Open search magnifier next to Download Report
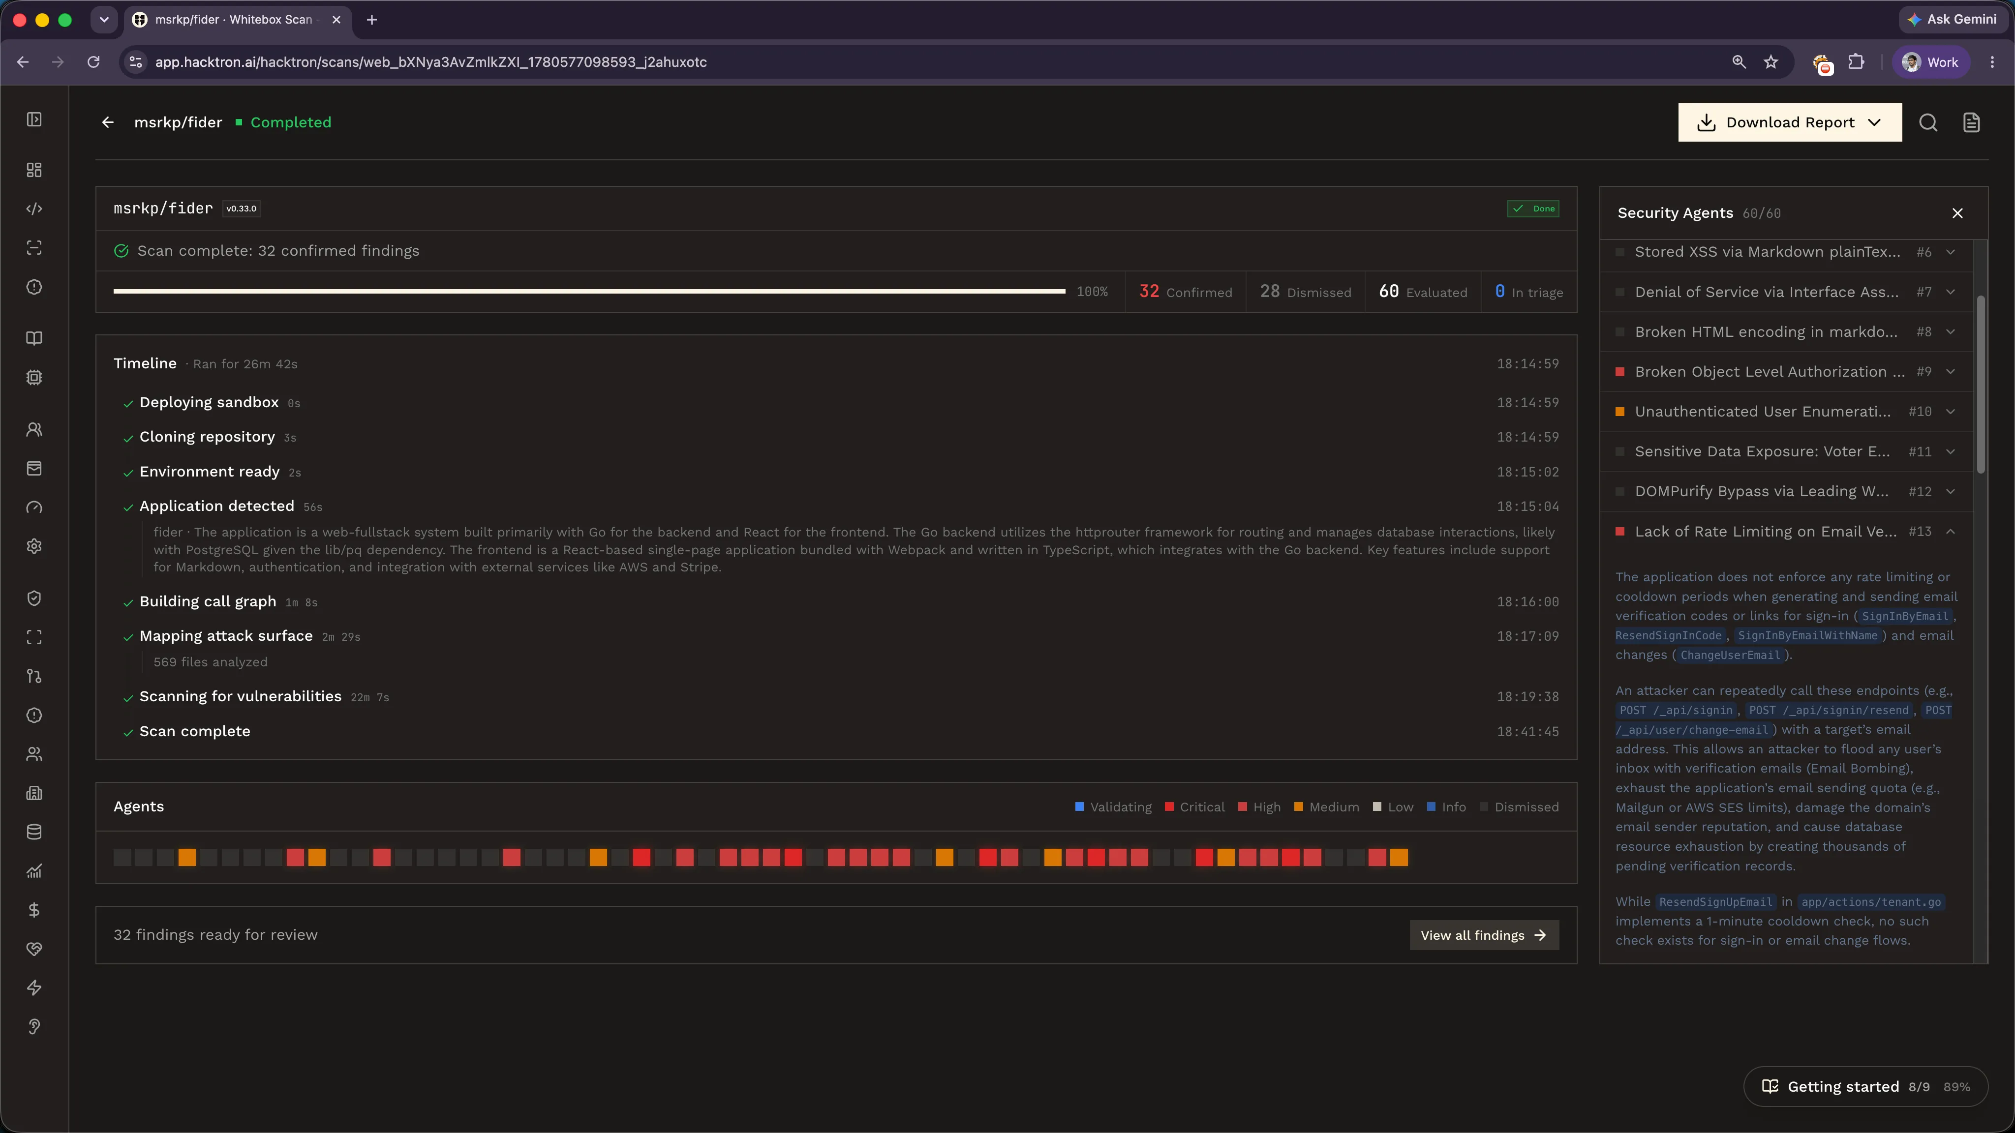 click(1928, 122)
